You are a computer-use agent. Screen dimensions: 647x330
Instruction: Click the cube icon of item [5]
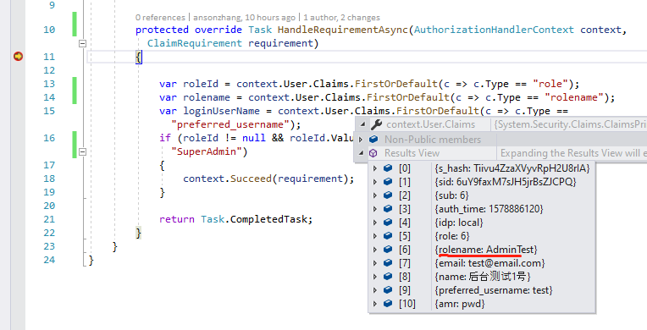coord(388,236)
